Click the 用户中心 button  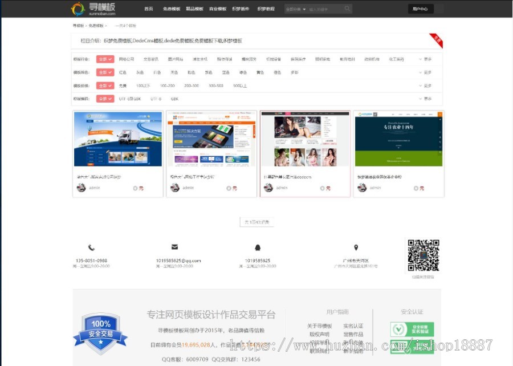420,9
